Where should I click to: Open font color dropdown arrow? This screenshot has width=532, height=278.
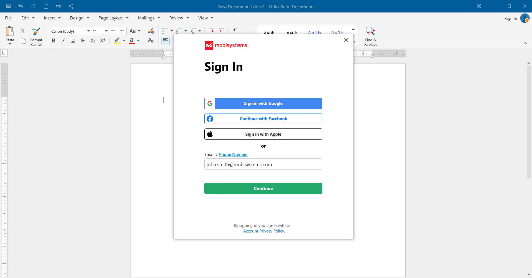138,41
